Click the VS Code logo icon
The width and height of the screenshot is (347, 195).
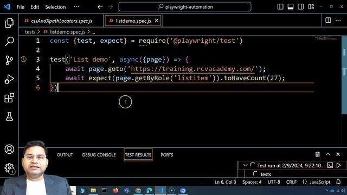[7, 6]
